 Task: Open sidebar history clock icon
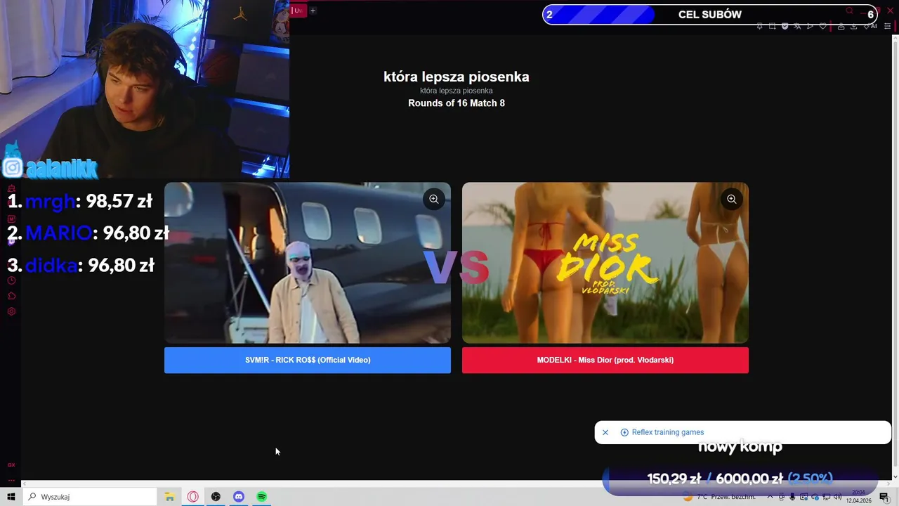pos(11,280)
